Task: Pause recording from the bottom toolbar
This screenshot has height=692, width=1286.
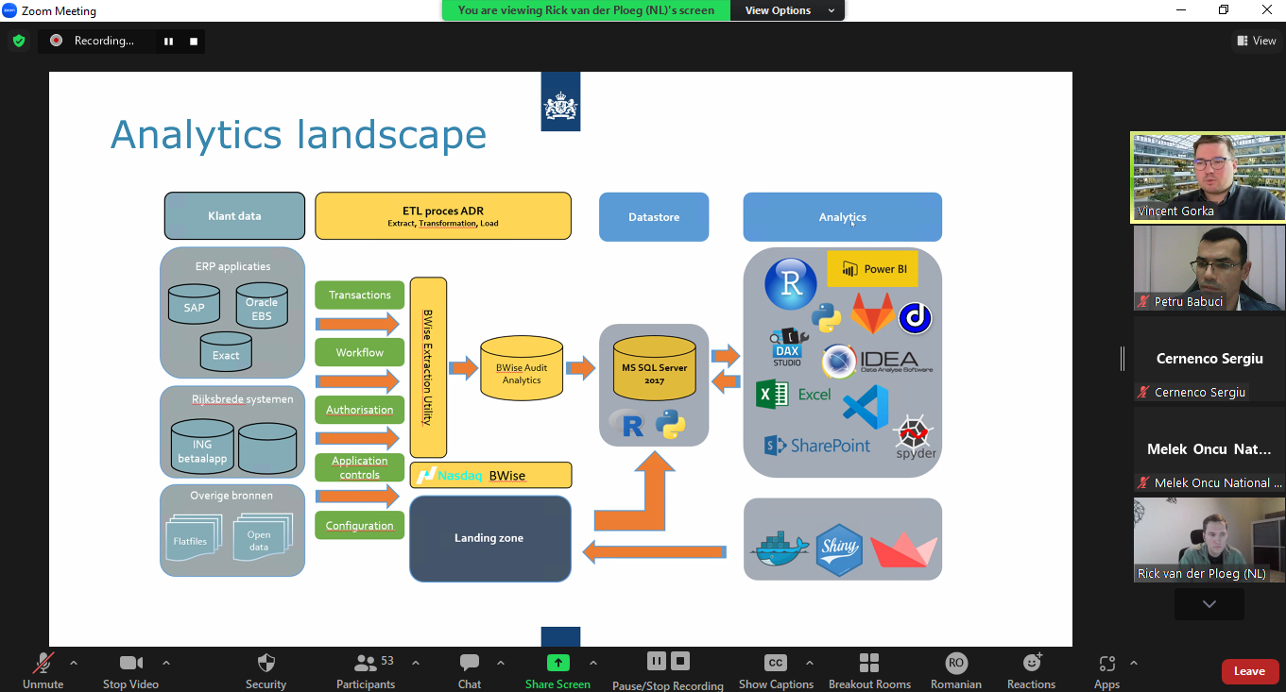Action: 656,661
